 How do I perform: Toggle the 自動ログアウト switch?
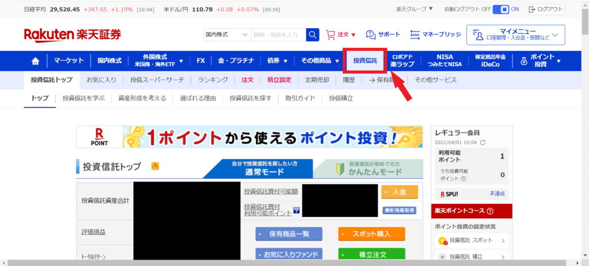pyautogui.click(x=501, y=9)
